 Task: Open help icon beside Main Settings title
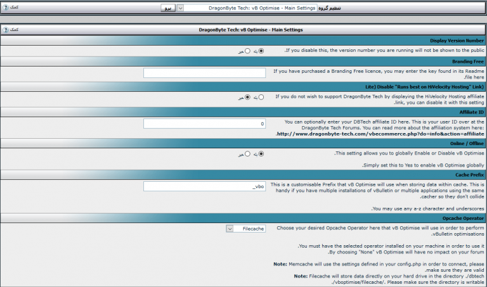[x=6, y=30]
